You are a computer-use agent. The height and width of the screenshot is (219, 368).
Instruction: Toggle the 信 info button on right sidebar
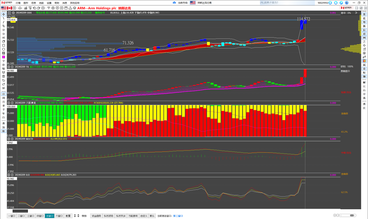pyautogui.click(x=364, y=30)
